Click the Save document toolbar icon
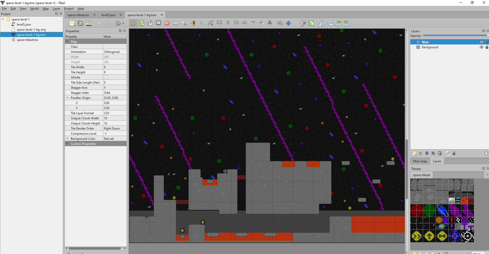Image resolution: width=489 pixels, height=254 pixels. click(x=89, y=23)
